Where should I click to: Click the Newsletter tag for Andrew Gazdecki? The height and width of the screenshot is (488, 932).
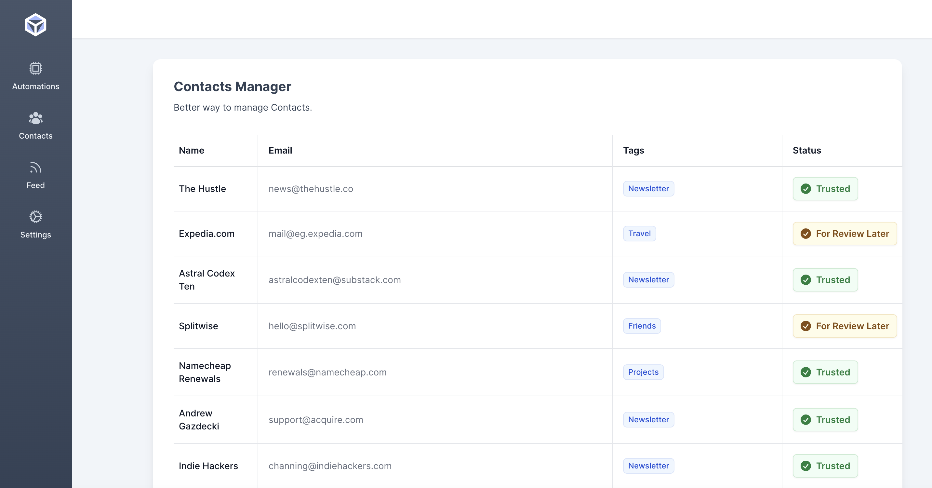[x=648, y=420]
